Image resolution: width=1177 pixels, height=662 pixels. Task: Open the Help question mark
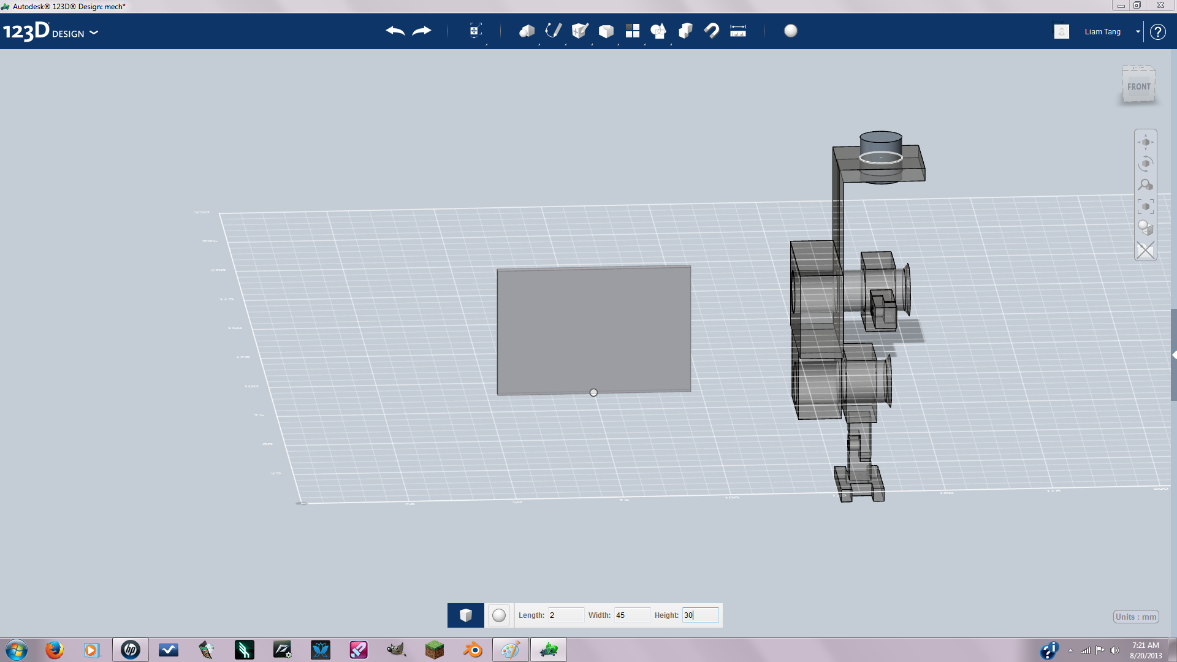[1157, 32]
